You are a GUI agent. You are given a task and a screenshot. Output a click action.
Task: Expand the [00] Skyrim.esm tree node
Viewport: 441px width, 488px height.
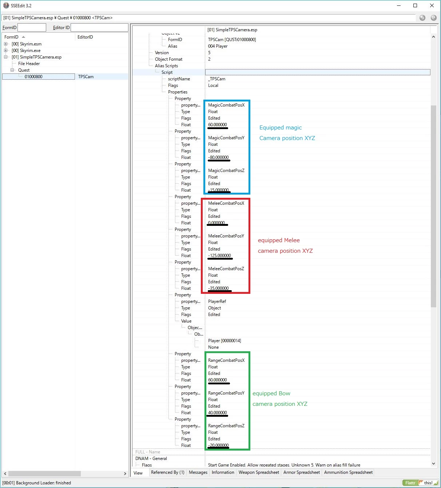(x=6, y=44)
